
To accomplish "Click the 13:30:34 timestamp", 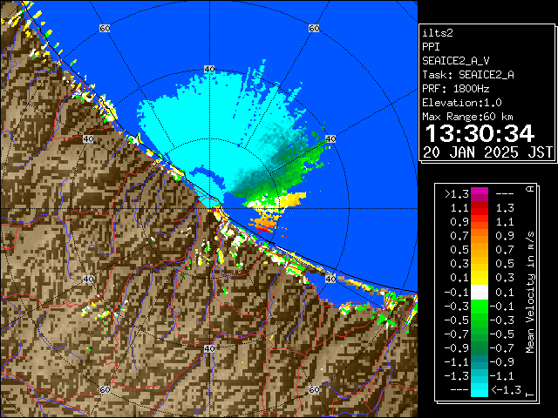I will click(x=480, y=133).
